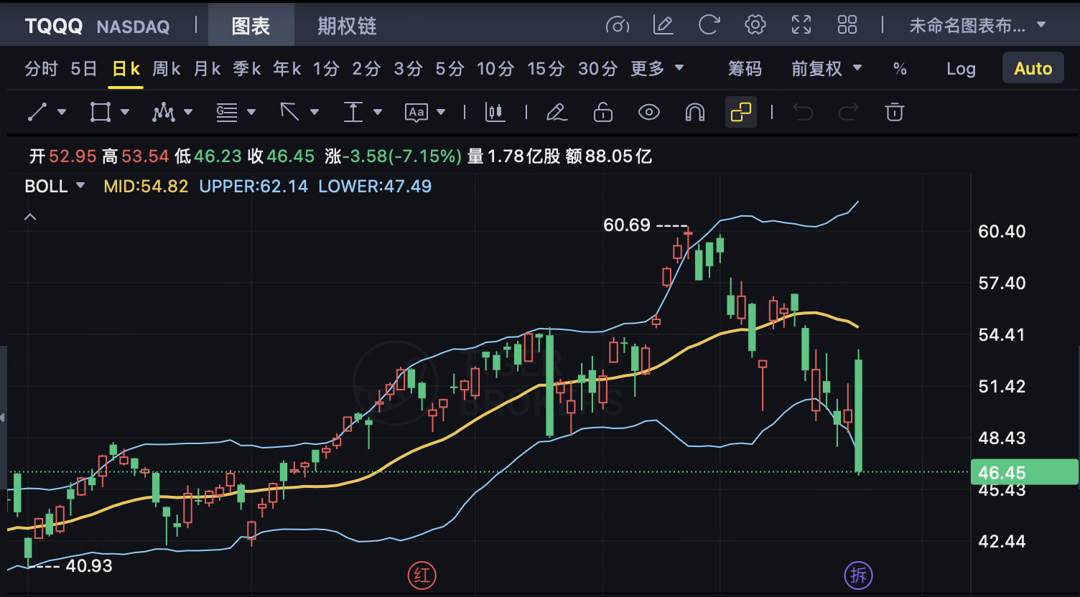Viewport: 1080px width, 597px height.
Task: Toggle magnet snap mode
Action: click(695, 112)
